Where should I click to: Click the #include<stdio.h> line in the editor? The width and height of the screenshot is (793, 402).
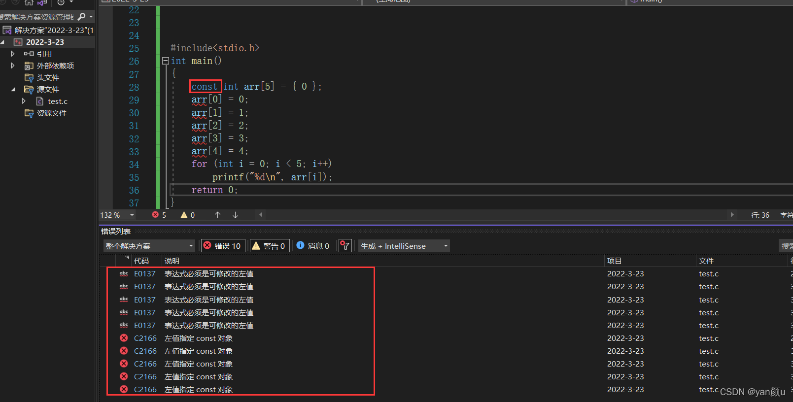tap(215, 48)
